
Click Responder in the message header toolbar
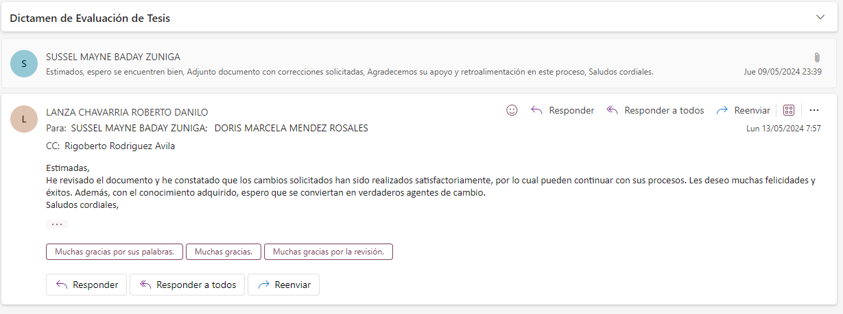pyautogui.click(x=562, y=110)
